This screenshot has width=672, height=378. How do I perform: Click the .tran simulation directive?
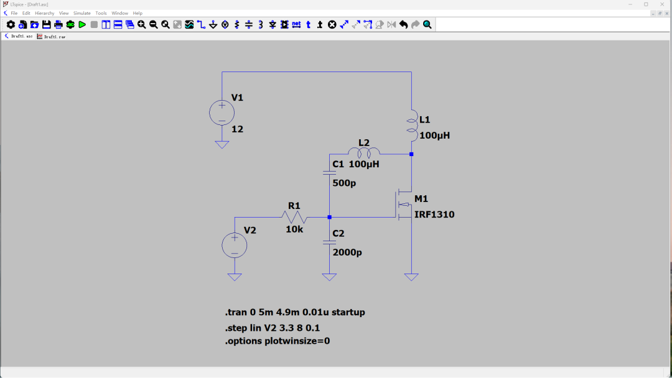pos(295,313)
